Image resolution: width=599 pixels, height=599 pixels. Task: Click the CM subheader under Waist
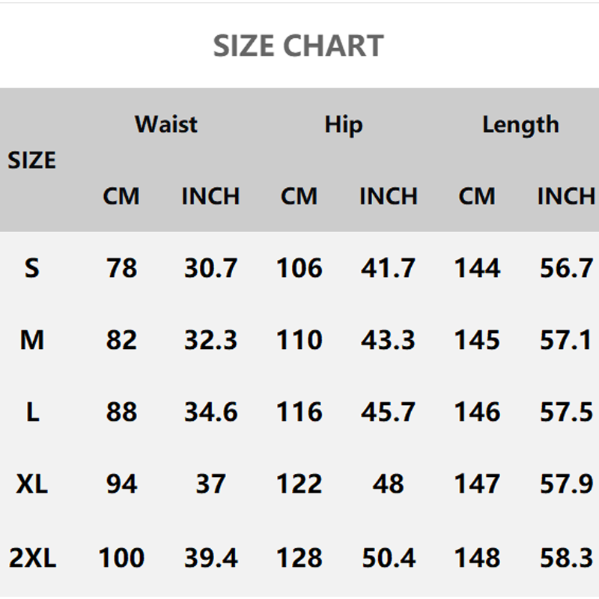(x=121, y=196)
